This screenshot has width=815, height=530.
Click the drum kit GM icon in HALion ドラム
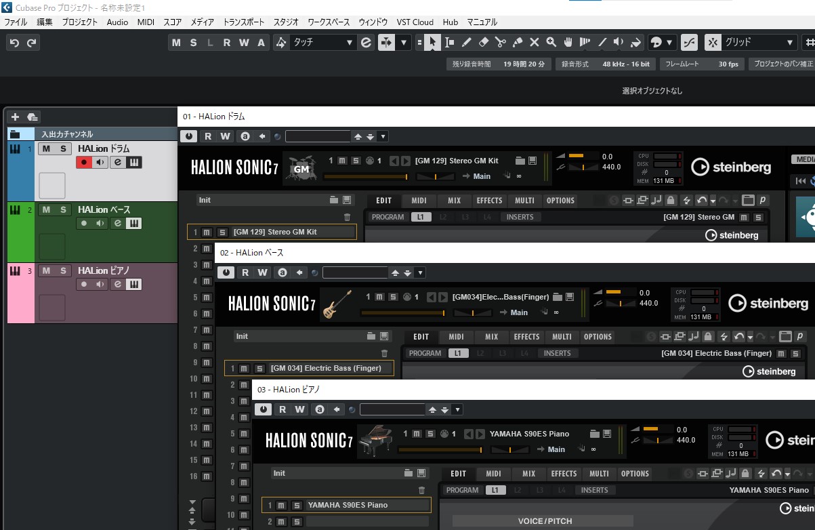[301, 167]
